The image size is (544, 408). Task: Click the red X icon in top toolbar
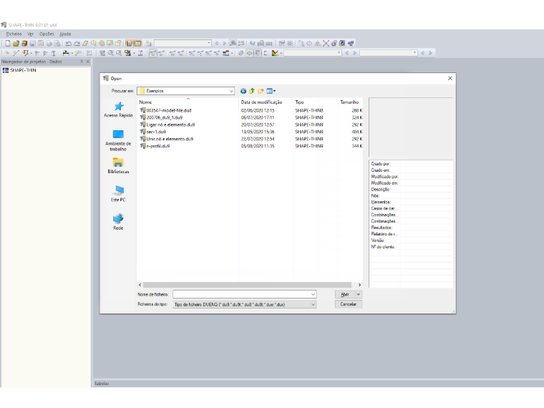click(326, 44)
